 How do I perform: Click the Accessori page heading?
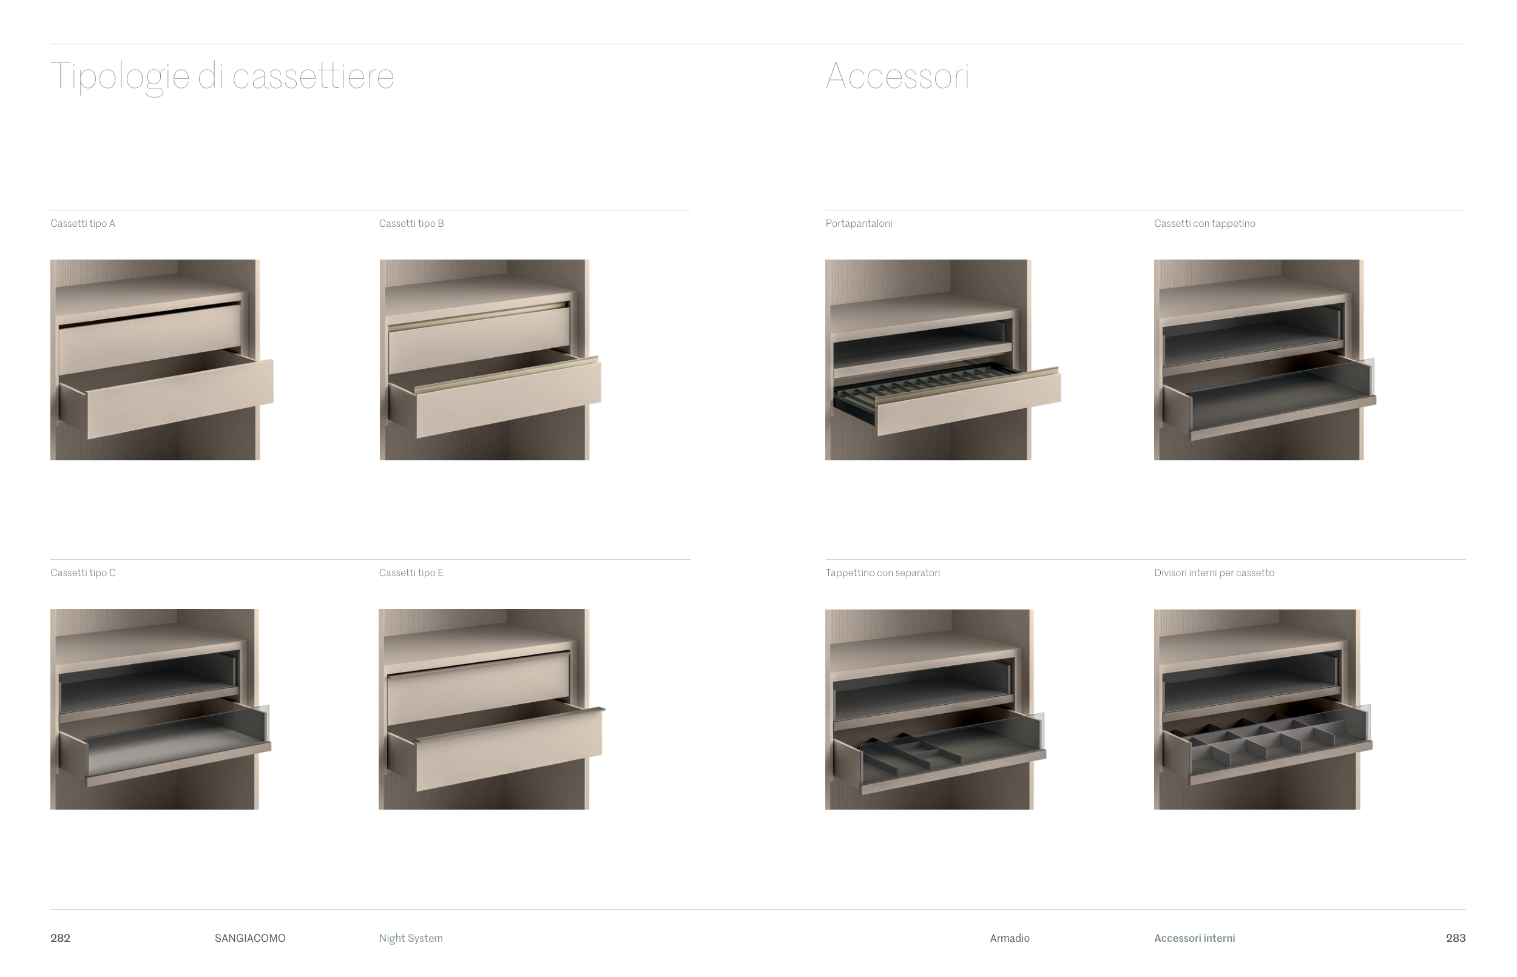pyautogui.click(x=897, y=76)
